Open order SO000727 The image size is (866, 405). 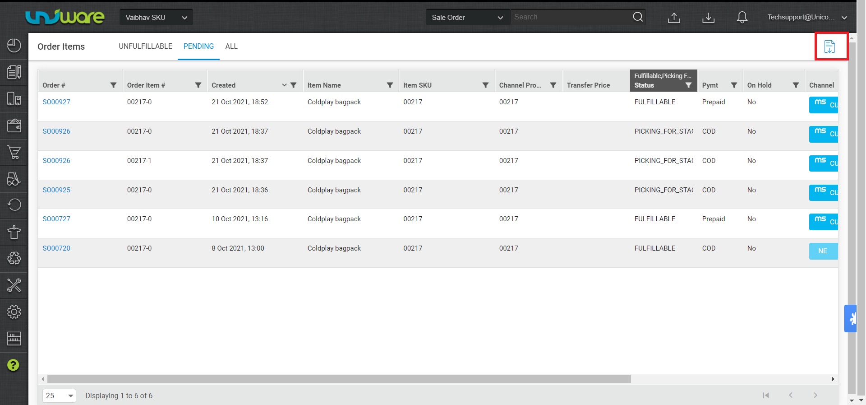pos(56,219)
